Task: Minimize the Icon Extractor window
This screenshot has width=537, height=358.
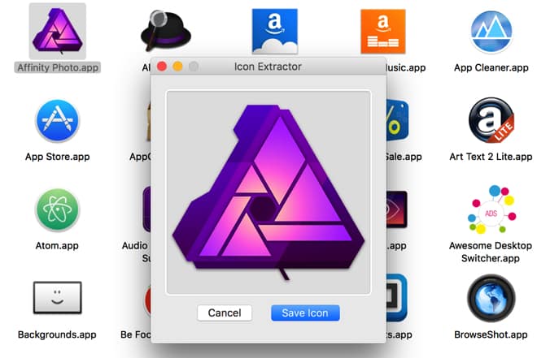Action: [177, 67]
